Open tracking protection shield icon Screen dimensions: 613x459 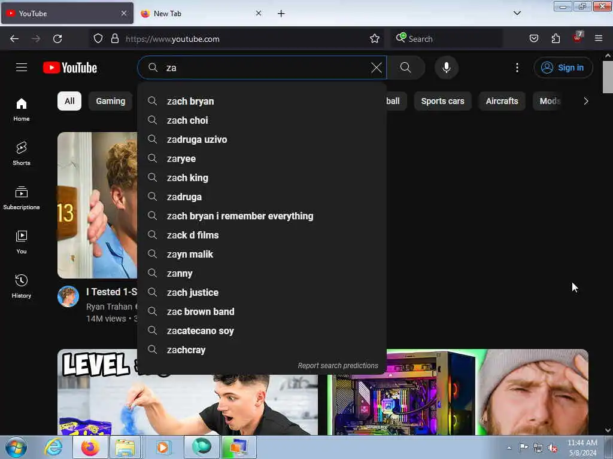[x=98, y=39]
